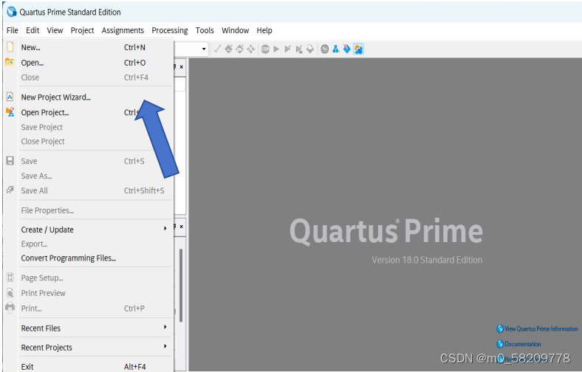Open the Window menu
Screen dimensions: 582x372
[x=236, y=30]
